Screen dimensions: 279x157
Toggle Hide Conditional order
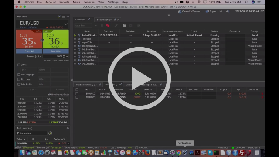56,61
